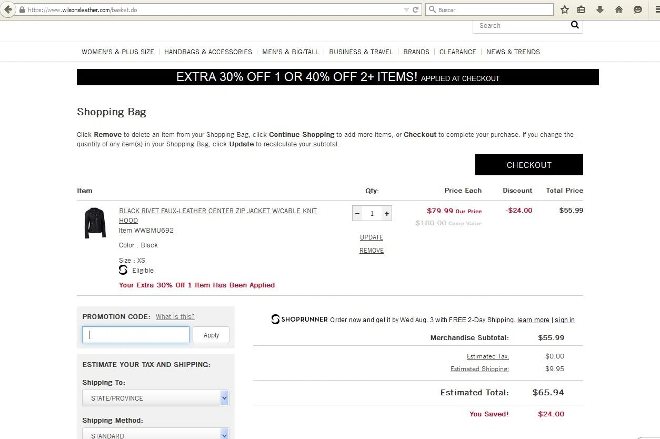Screen dimensions: 660x439
Task: Open the URL history dropdown arrow
Action: [406, 9]
